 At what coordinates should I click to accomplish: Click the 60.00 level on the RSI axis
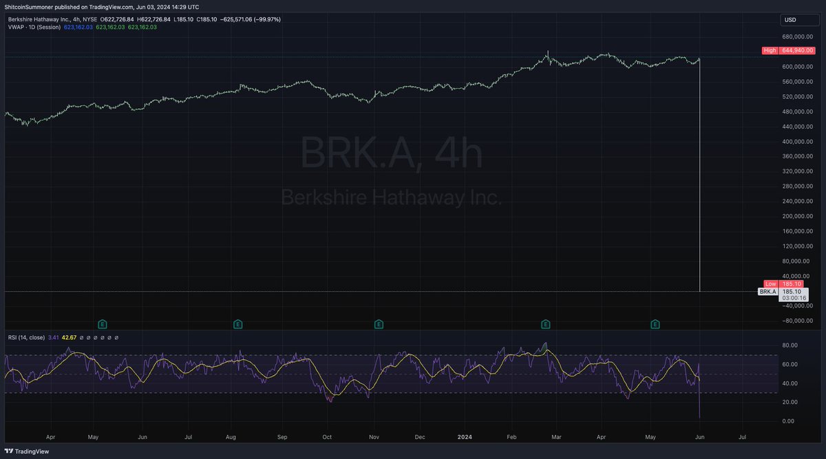(x=790, y=364)
